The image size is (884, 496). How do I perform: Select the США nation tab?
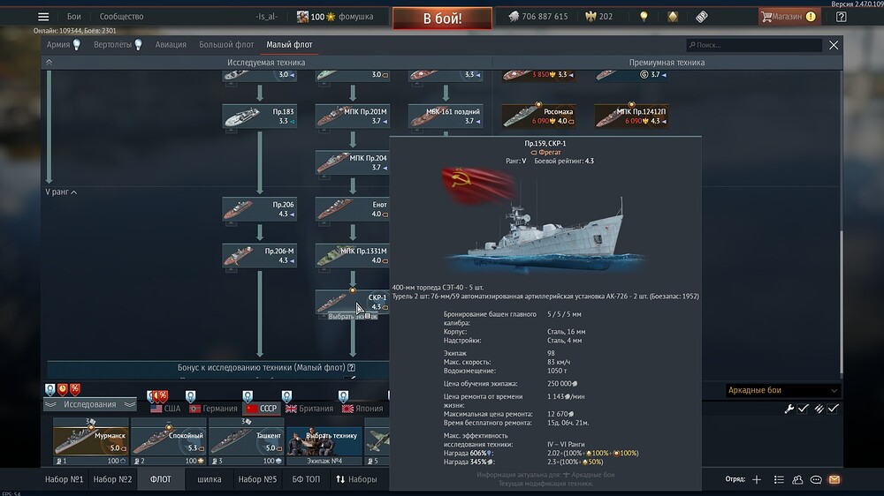pos(166,408)
